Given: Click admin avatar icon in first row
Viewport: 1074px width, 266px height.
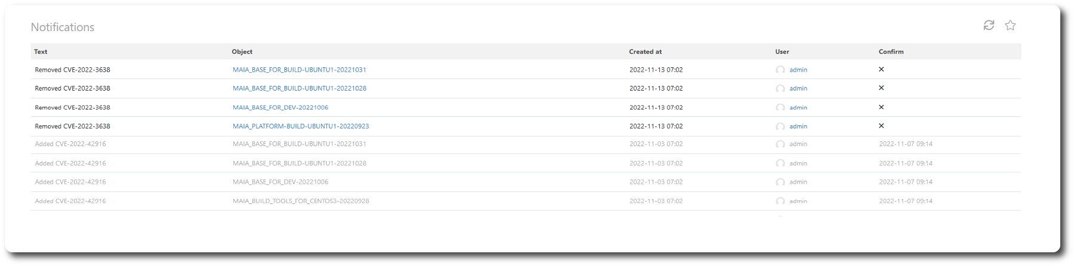Looking at the screenshot, I should (x=780, y=70).
